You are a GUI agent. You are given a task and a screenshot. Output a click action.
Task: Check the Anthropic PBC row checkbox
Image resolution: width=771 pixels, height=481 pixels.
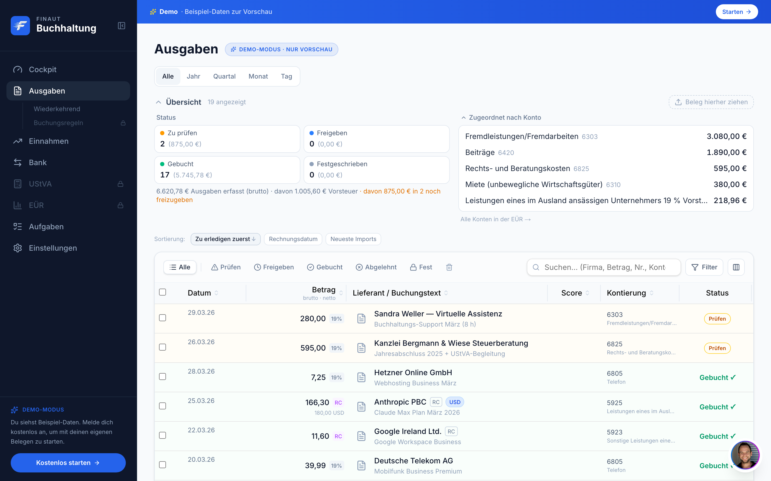click(x=162, y=406)
